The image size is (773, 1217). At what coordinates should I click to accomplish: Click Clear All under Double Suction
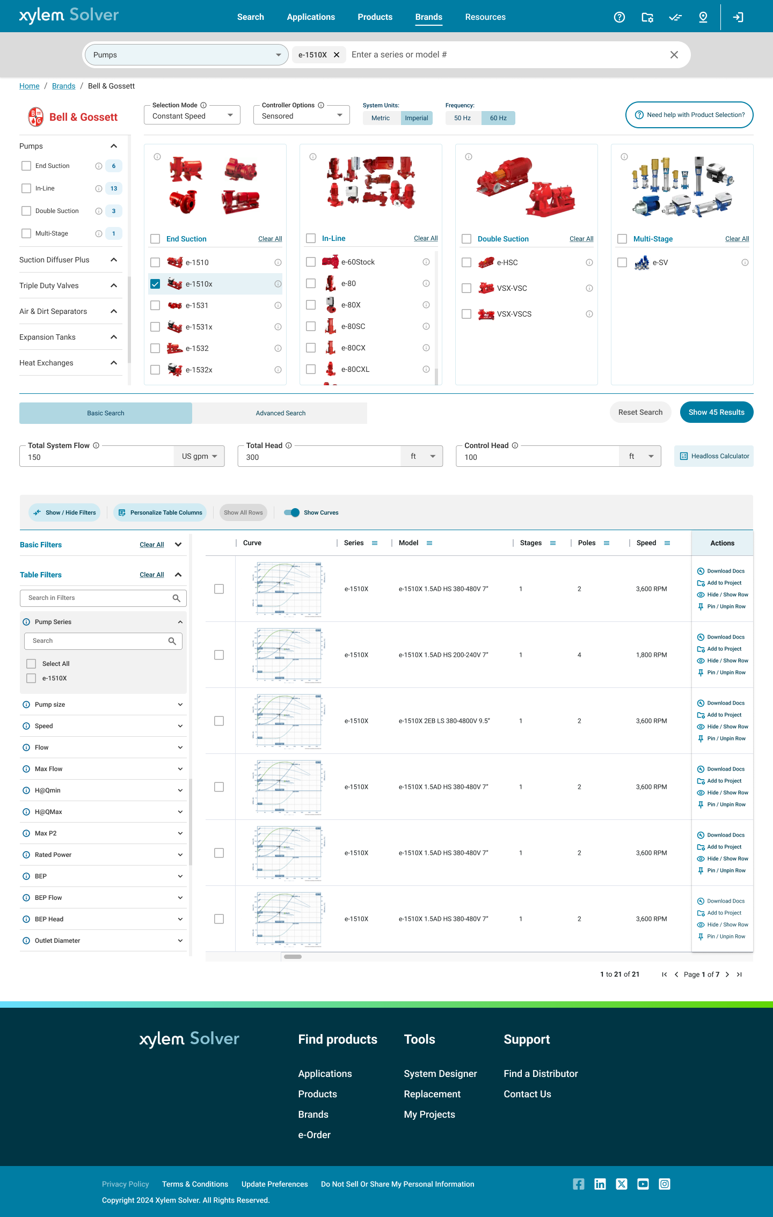[x=581, y=239]
